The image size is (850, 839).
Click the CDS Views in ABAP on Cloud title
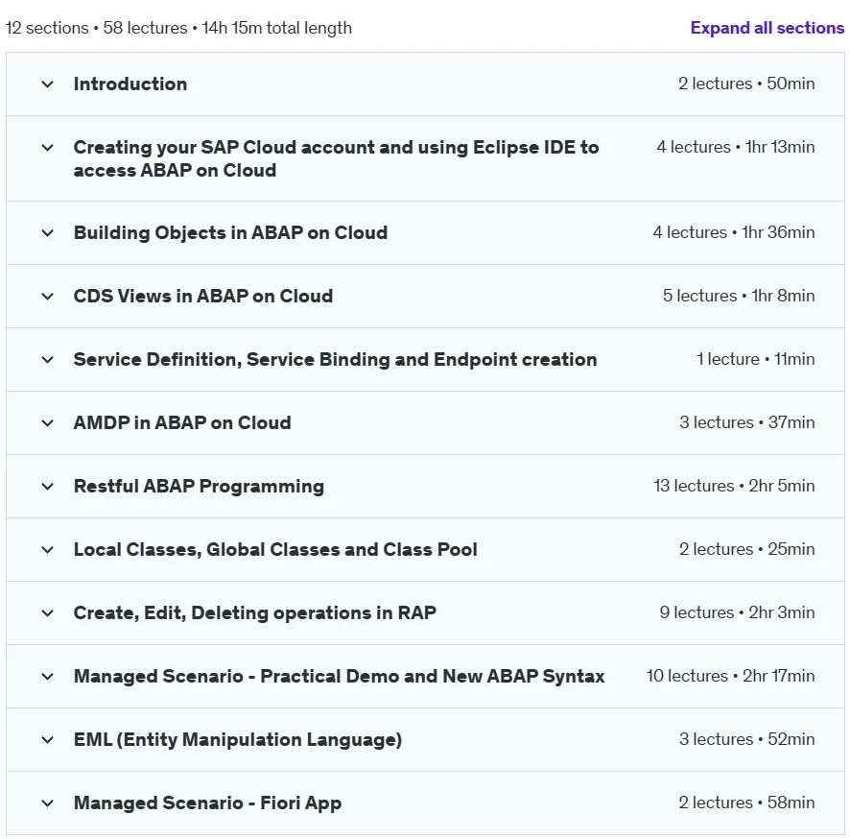203,296
